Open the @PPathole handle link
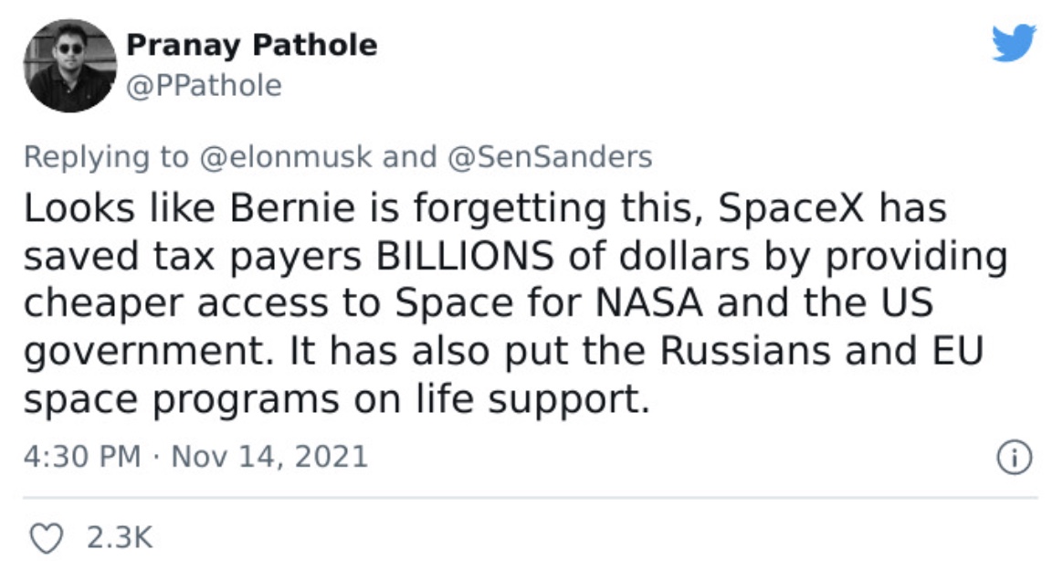 point(204,86)
